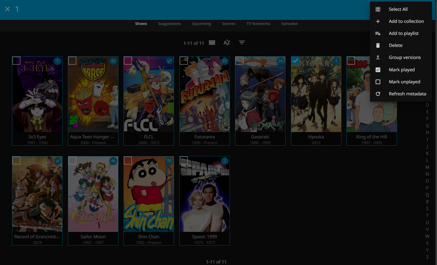The image size is (437, 265).
Task: Open the filter options icon
Action: pos(242,43)
